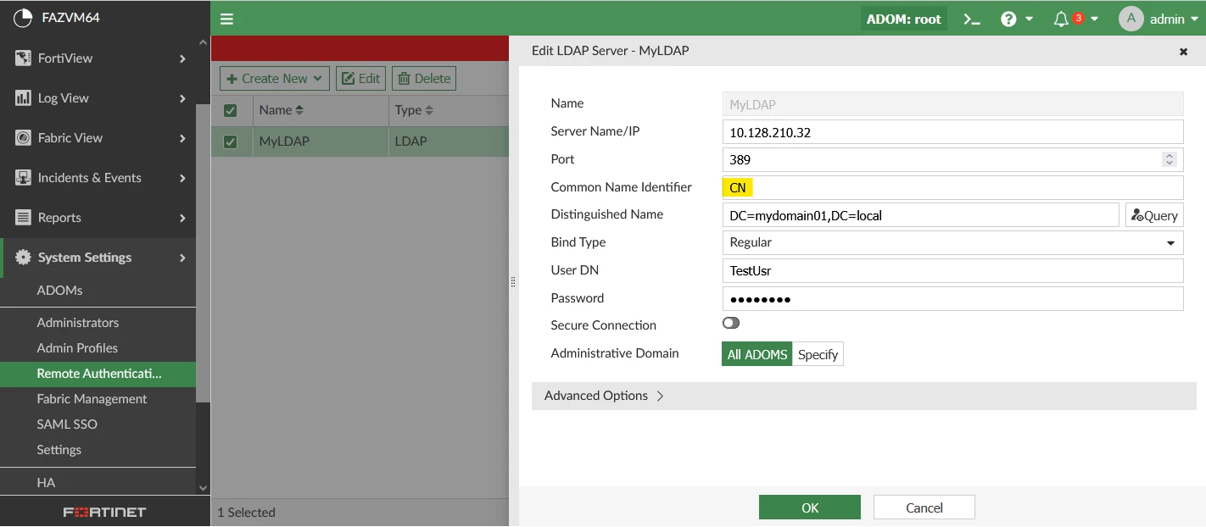The image size is (1206, 527).
Task: Click the Port input field
Action: point(952,159)
